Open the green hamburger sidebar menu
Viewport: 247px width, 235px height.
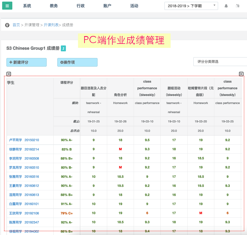[x=7, y=6]
